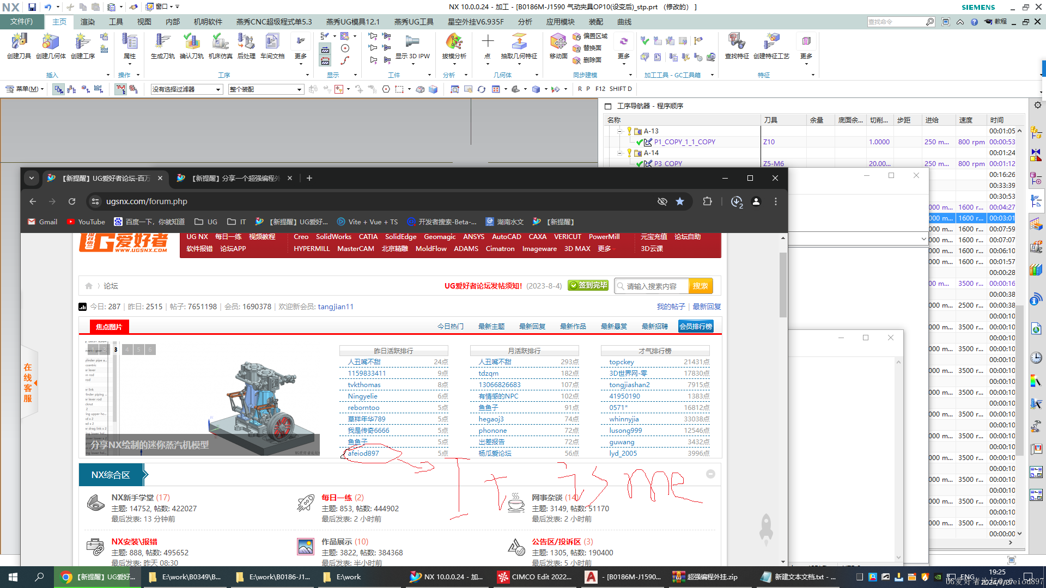Switch to the 机明软件 ribbon tab
This screenshot has height=588, width=1046.
coord(208,22)
